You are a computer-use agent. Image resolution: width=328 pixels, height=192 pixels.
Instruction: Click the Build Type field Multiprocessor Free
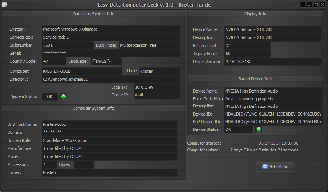(149, 45)
